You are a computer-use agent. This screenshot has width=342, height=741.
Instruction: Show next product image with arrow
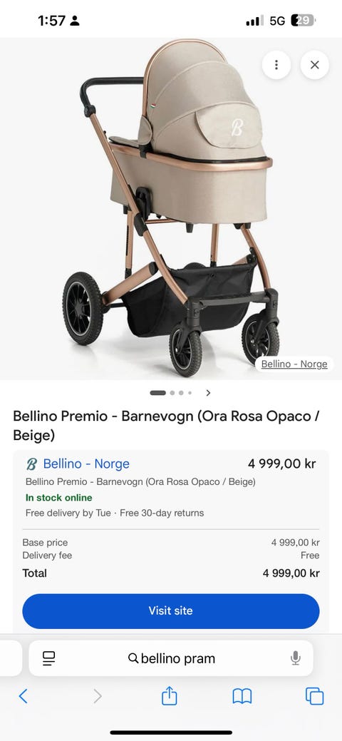[x=208, y=393]
